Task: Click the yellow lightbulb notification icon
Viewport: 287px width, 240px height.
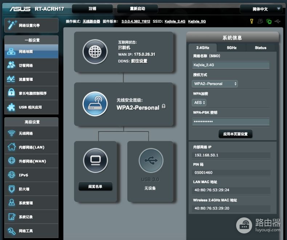Action: click(x=252, y=21)
